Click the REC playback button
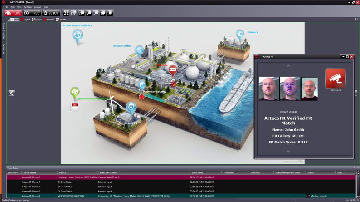 [x=32, y=13]
